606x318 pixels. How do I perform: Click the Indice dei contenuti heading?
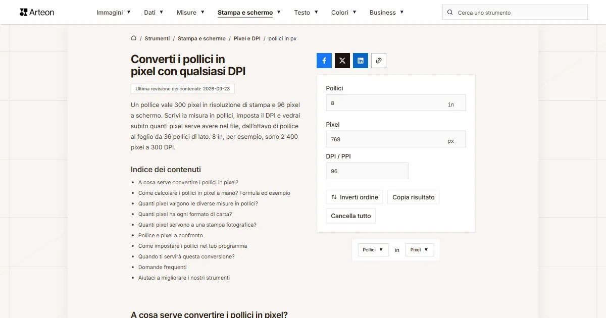pos(166,170)
